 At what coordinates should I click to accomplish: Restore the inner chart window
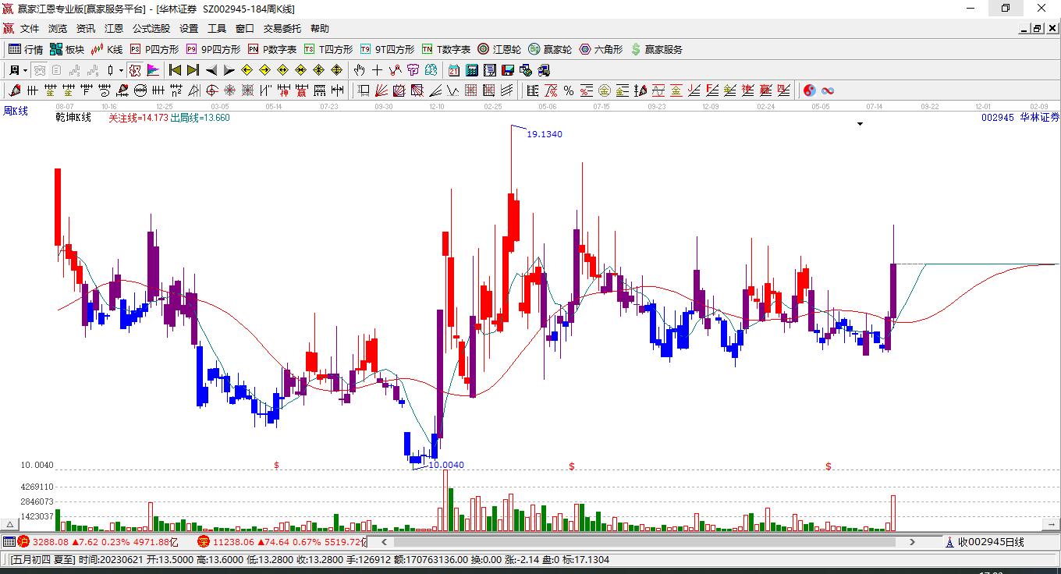click(1038, 29)
